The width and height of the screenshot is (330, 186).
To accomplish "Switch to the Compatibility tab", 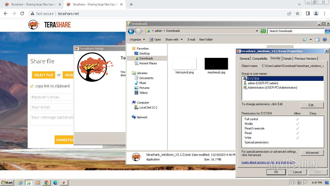I will point(260,59).
